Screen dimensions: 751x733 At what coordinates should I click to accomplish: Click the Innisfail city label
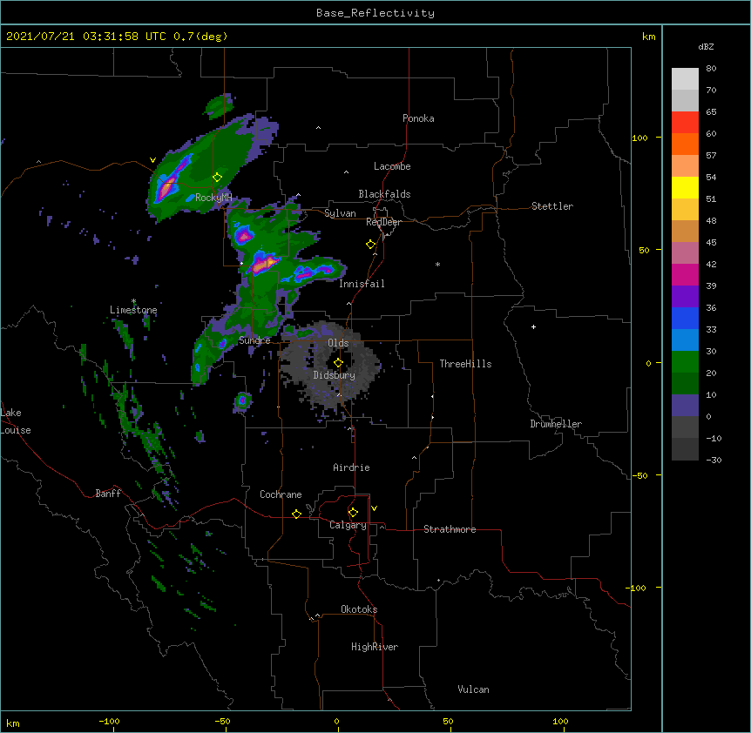(x=362, y=284)
